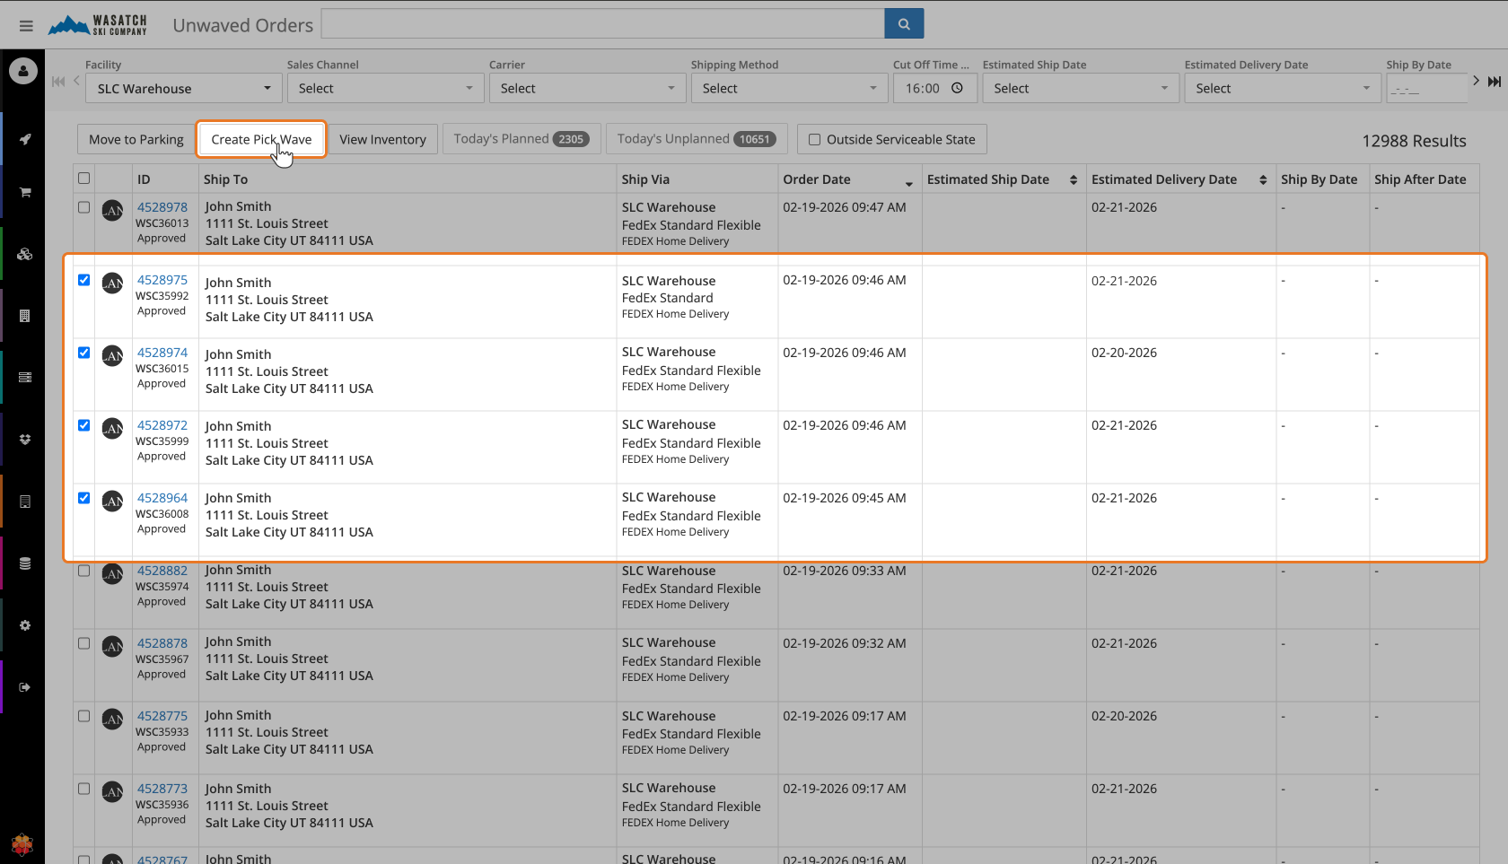Click the avatar icon for order 4528882

coord(112,574)
